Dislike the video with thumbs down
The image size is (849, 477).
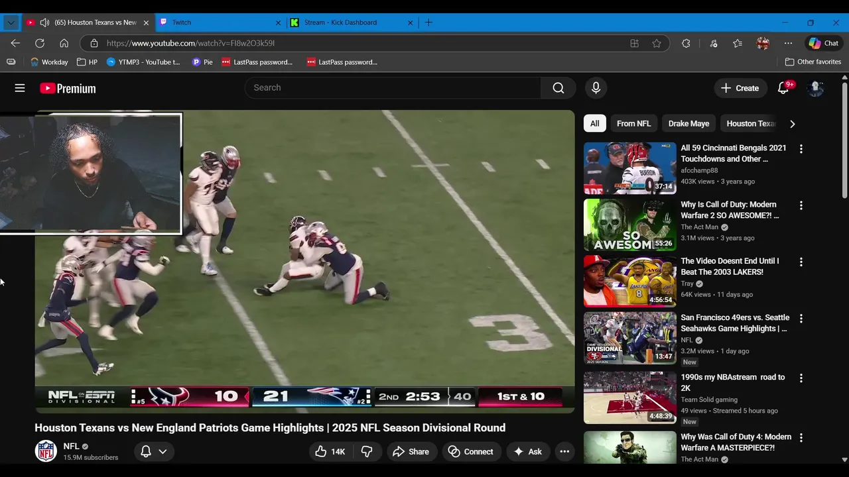367,452
